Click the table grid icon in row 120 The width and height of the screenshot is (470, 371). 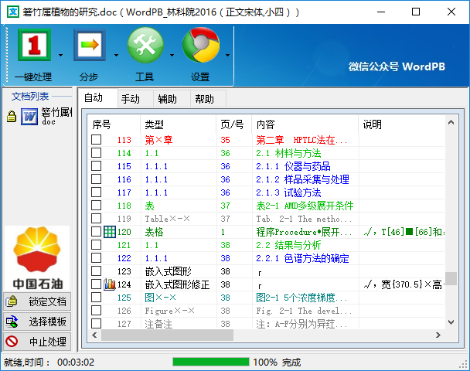pos(110,232)
